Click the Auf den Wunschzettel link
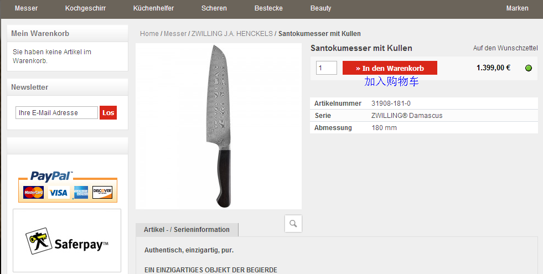Image resolution: width=543 pixels, height=274 pixels. [x=505, y=48]
